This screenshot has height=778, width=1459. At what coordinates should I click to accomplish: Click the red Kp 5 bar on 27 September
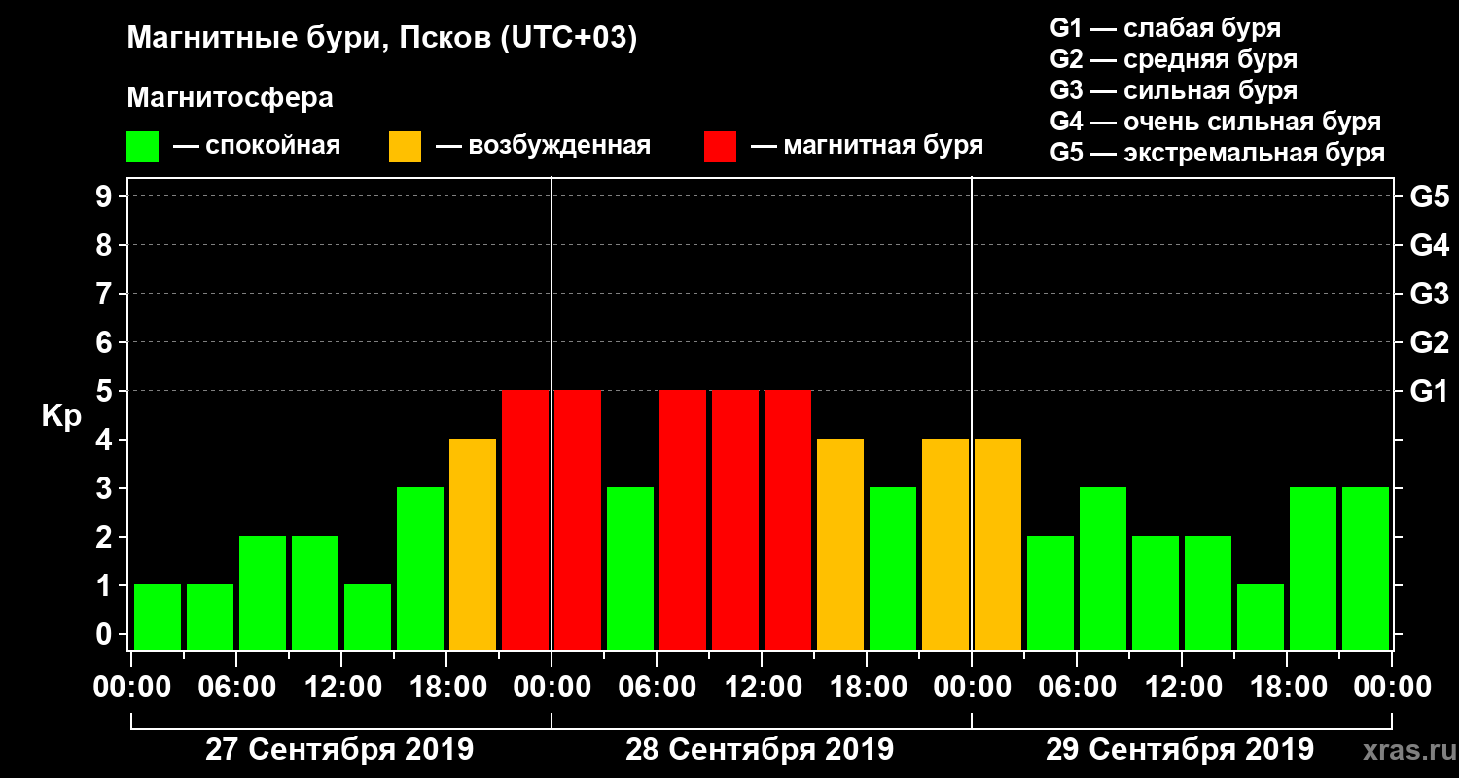[525, 519]
